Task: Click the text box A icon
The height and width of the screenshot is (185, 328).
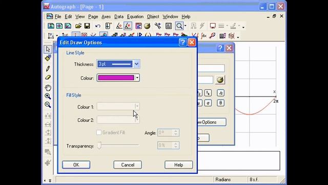Action: (169, 26)
